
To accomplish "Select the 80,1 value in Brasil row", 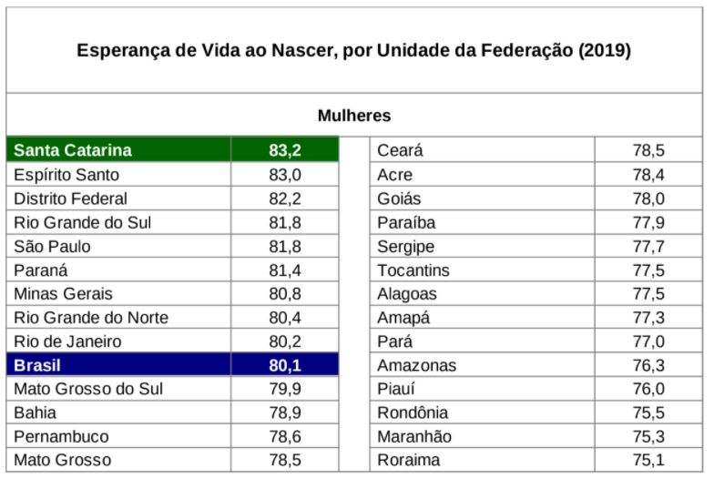I will click(284, 364).
